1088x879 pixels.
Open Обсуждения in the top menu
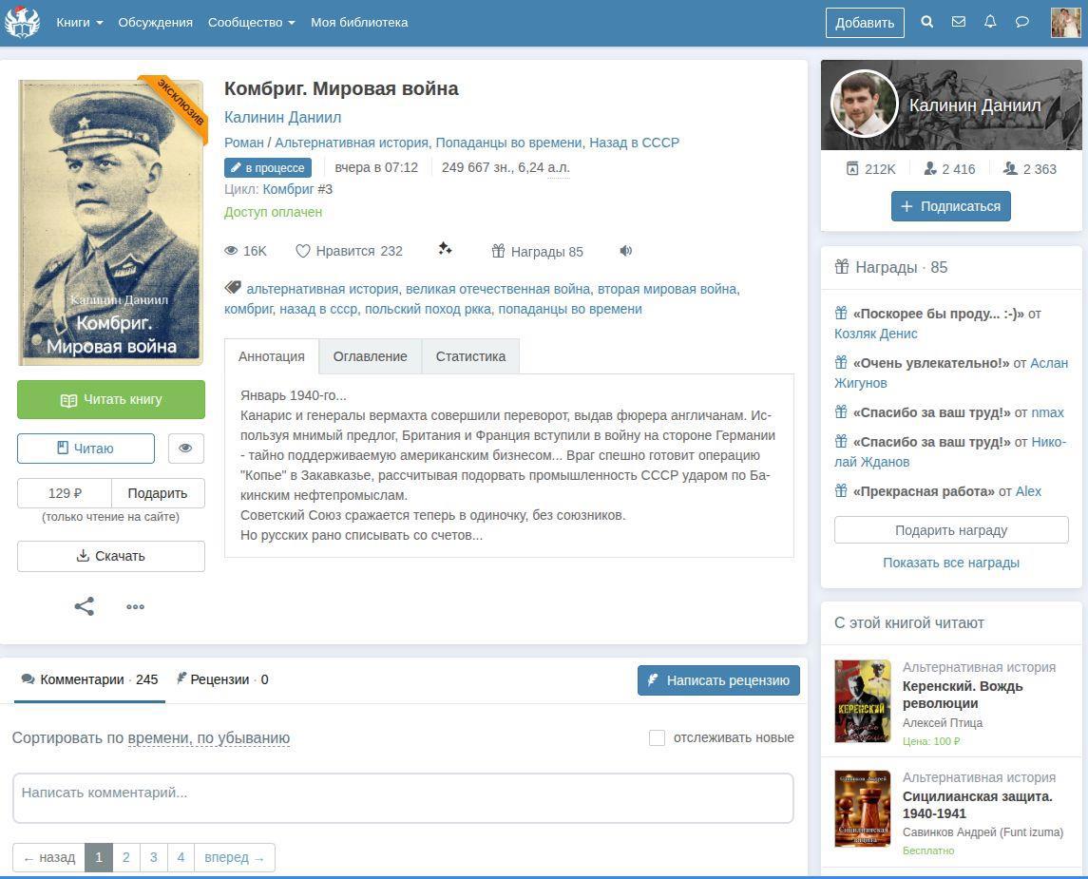pyautogui.click(x=156, y=22)
